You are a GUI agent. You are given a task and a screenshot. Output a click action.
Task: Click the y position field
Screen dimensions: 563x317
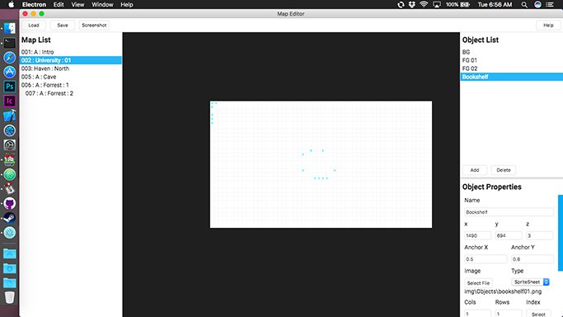(x=509, y=236)
